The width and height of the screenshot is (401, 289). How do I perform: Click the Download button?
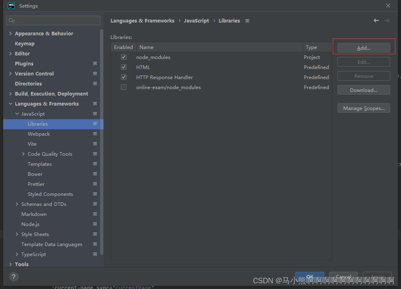(x=363, y=90)
